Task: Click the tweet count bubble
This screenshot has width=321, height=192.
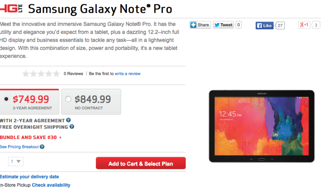Action: (239, 25)
